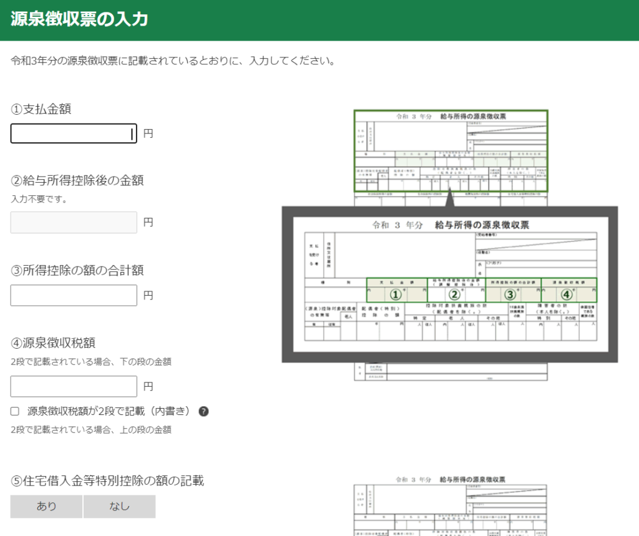
Task: Click the ②給与所得控除後の金額 disabled field
Action: tap(74, 222)
